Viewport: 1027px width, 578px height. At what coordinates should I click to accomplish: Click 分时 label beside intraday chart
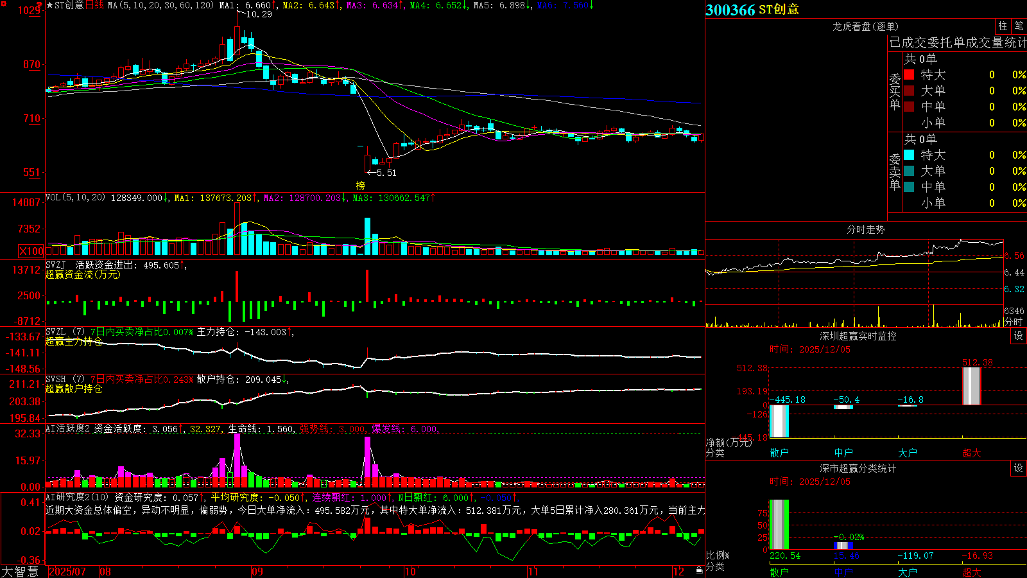[1014, 322]
